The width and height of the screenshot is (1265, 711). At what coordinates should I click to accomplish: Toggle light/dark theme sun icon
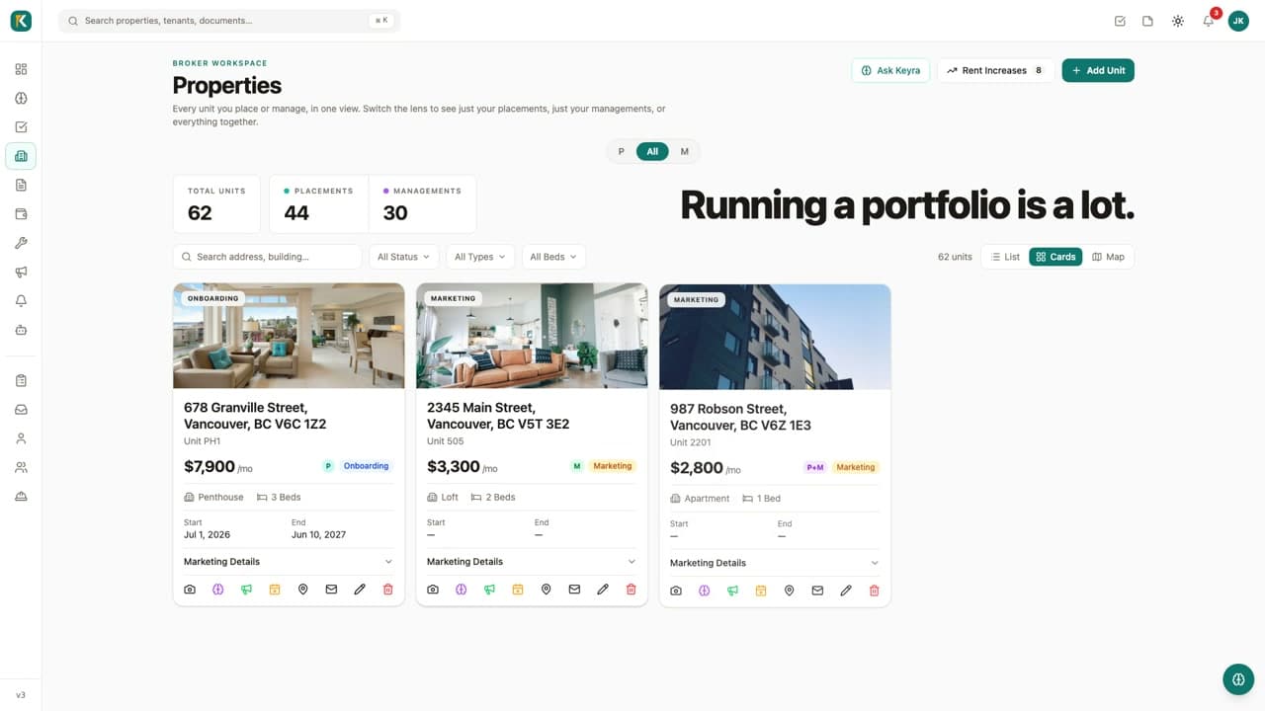click(1178, 21)
